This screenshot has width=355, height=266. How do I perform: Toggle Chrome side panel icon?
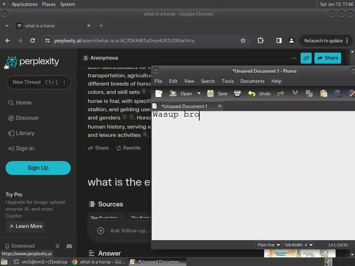[279, 41]
